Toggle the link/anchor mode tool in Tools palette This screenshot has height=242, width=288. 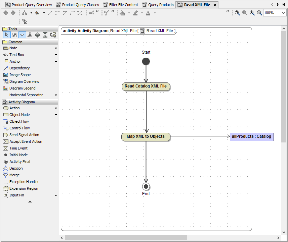tap(22, 35)
